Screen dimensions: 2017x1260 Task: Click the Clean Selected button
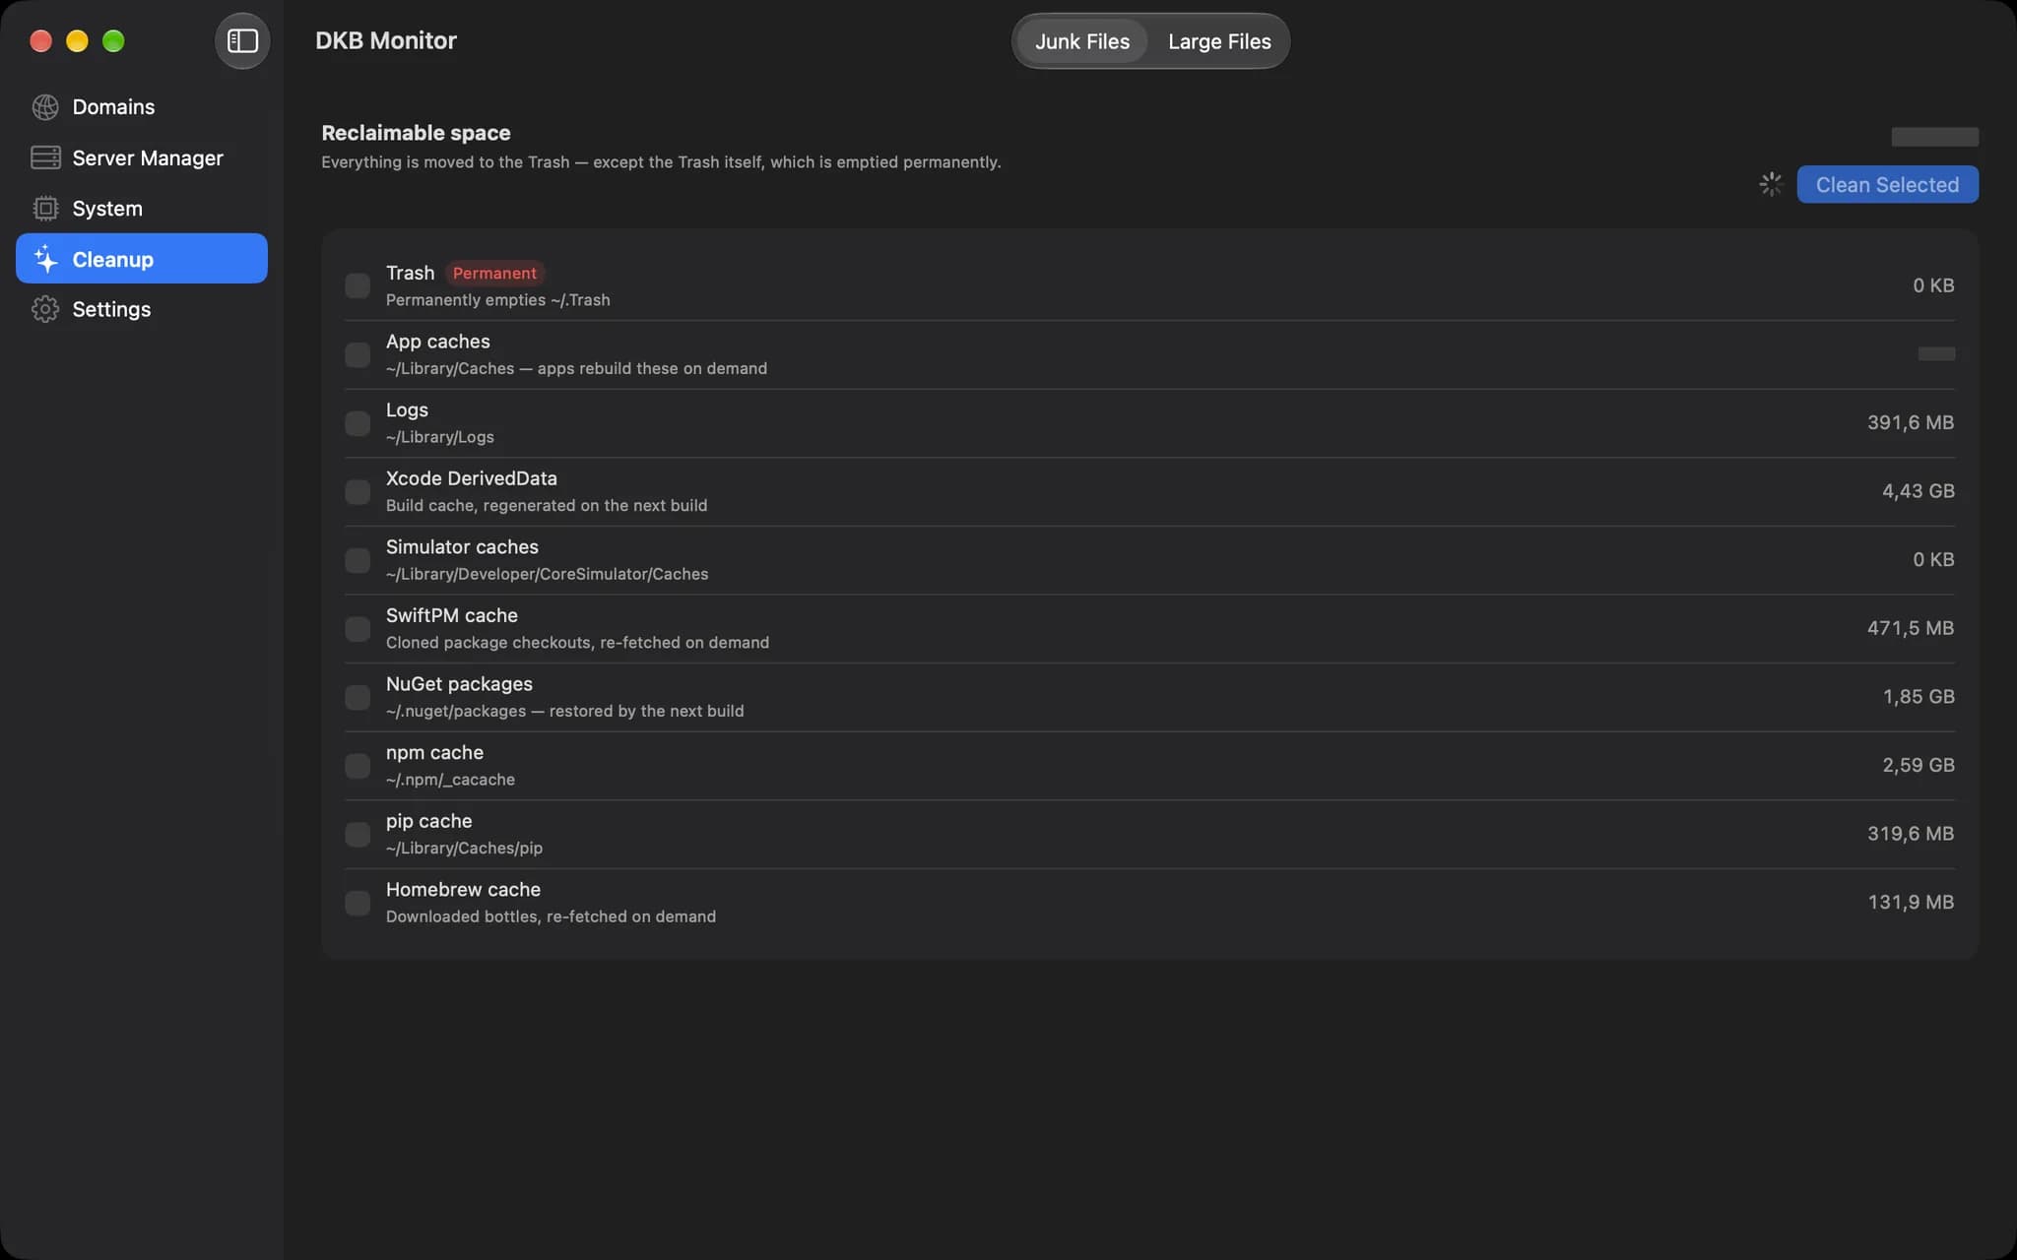click(x=1887, y=184)
